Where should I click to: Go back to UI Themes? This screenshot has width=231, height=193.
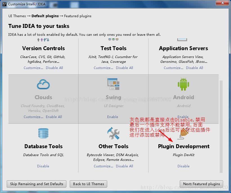tap(88, 184)
